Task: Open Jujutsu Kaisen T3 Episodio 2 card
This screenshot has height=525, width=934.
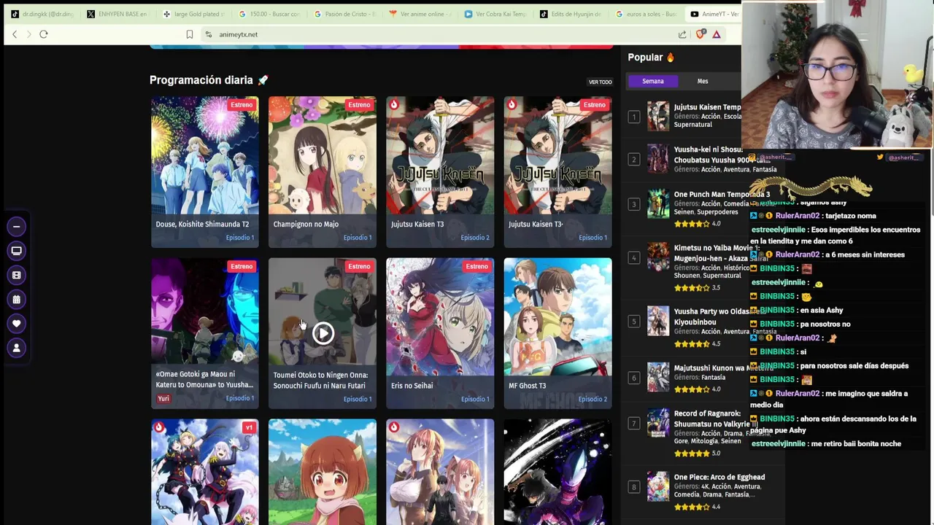Action: pos(440,172)
